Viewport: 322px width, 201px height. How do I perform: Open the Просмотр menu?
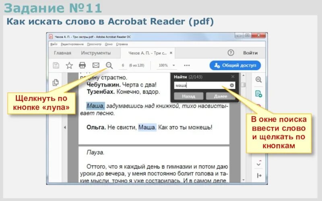94,44
